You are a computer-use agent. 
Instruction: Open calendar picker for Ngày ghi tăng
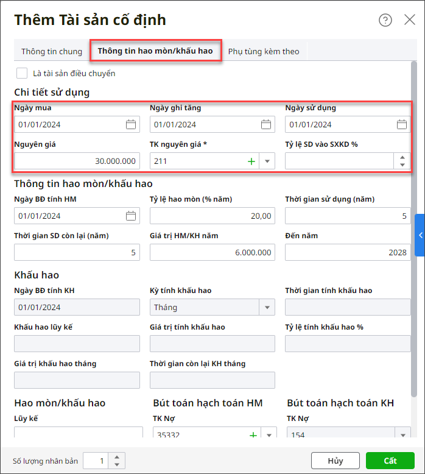coord(266,124)
